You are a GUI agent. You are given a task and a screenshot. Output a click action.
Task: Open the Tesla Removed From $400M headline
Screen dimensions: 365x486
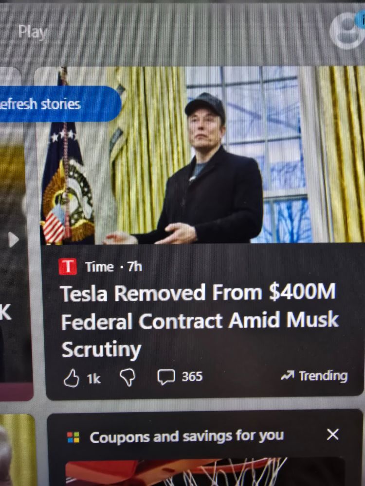[199, 320]
